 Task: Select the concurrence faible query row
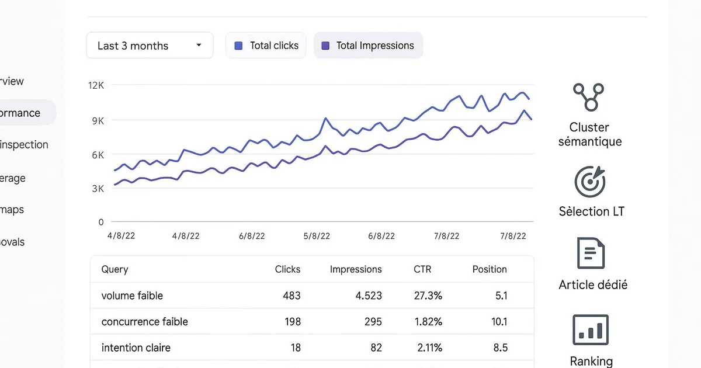click(x=312, y=321)
